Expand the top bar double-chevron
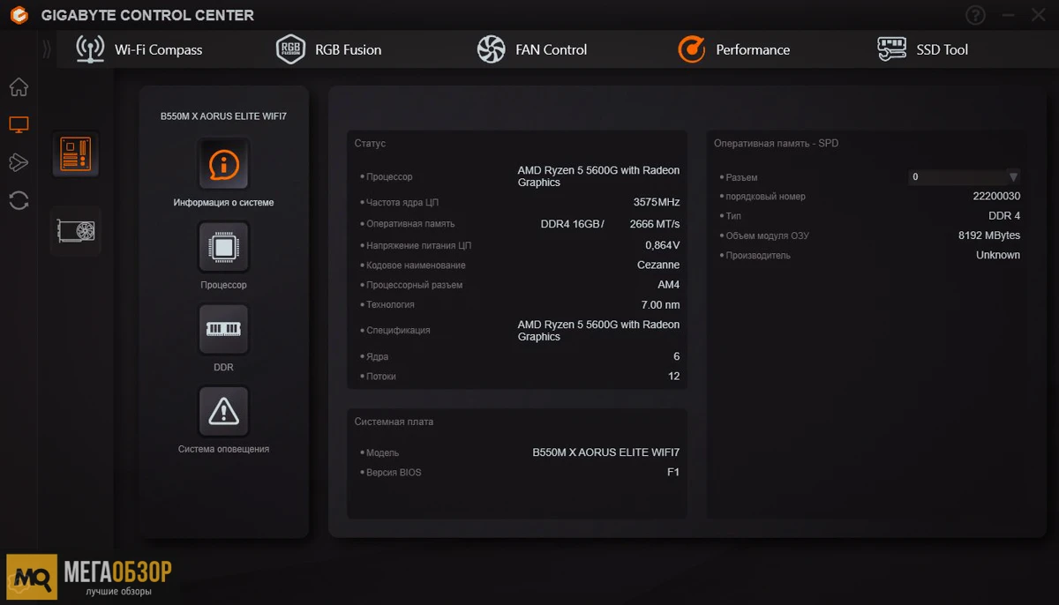Image resolution: width=1059 pixels, height=605 pixels. click(x=47, y=49)
